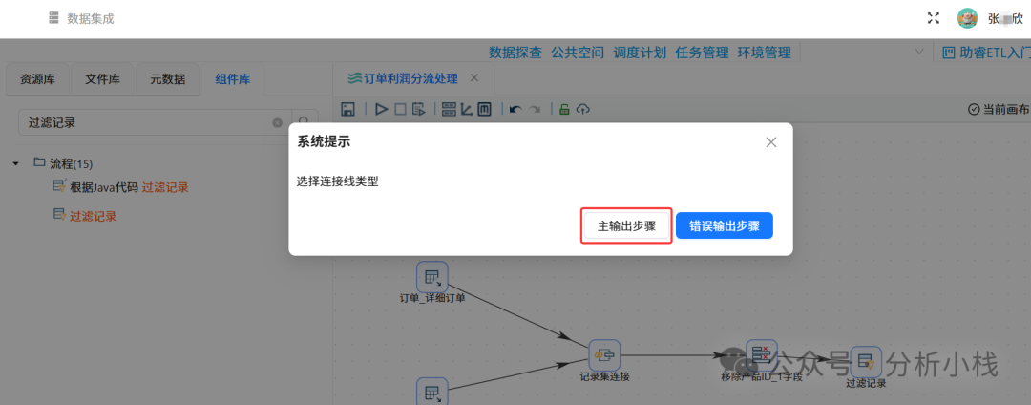Choose the 主输出步骤 button

(626, 226)
